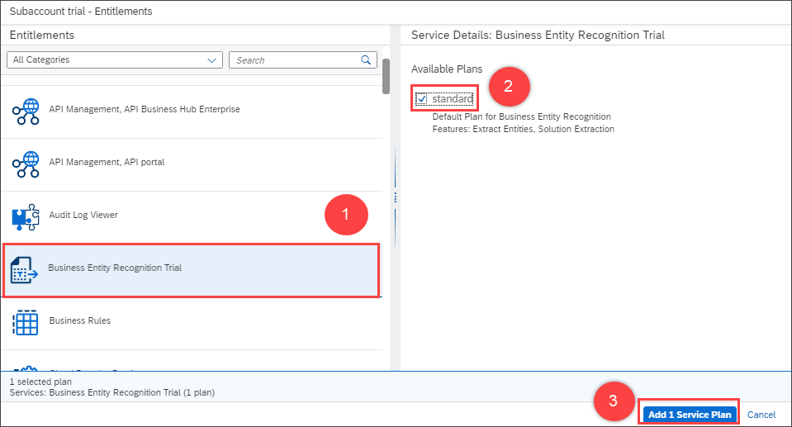This screenshot has height=427, width=792.
Task: Click the panel splitter grip handle
Action: click(x=395, y=197)
